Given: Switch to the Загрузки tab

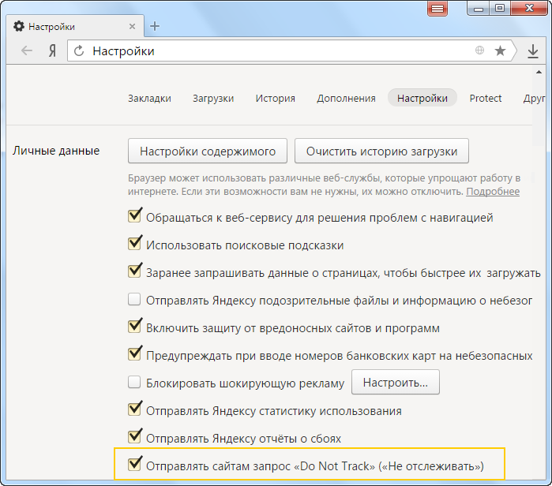Looking at the screenshot, I should click(213, 99).
